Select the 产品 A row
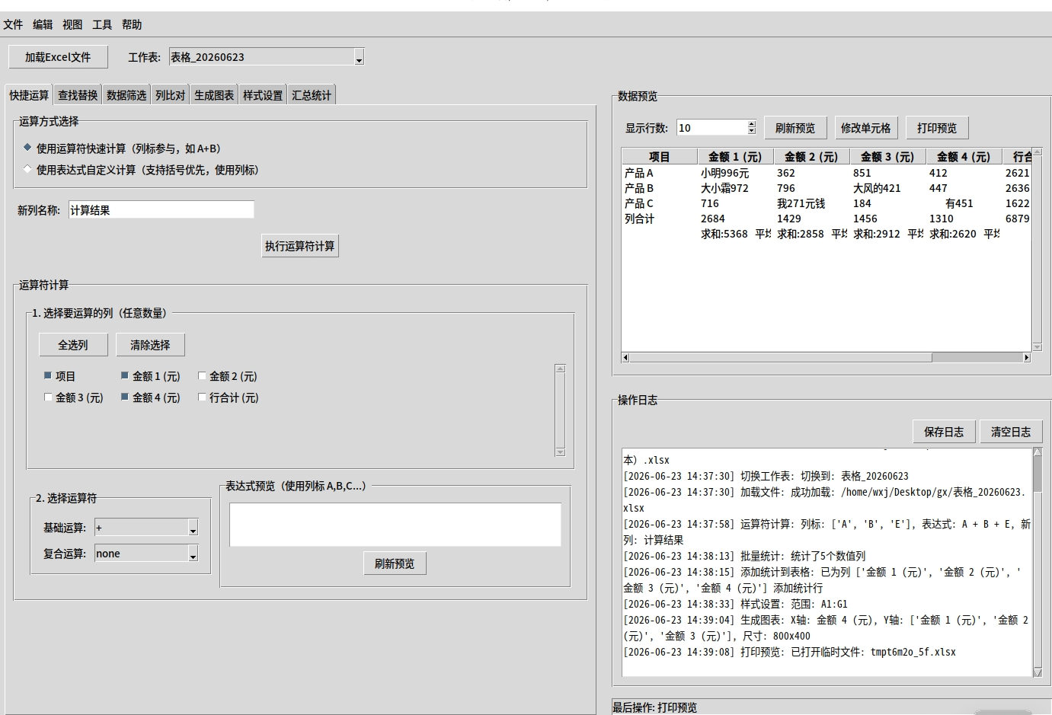Viewport: 1052px width, 715px height. 827,173
